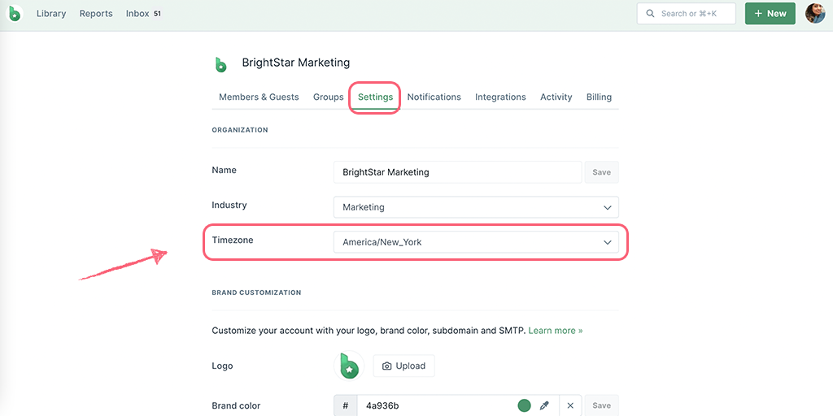This screenshot has height=416, width=833.
Task: Open the America/New_York timezone dropdown
Action: tap(476, 242)
